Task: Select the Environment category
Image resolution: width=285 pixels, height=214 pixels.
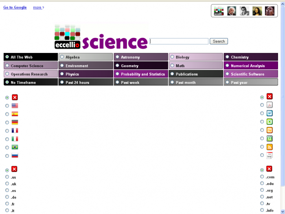Action: (x=85, y=66)
